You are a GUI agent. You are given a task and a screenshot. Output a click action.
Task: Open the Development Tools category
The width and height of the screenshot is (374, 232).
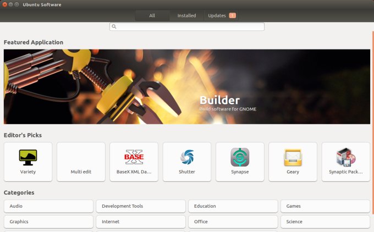(x=141, y=206)
